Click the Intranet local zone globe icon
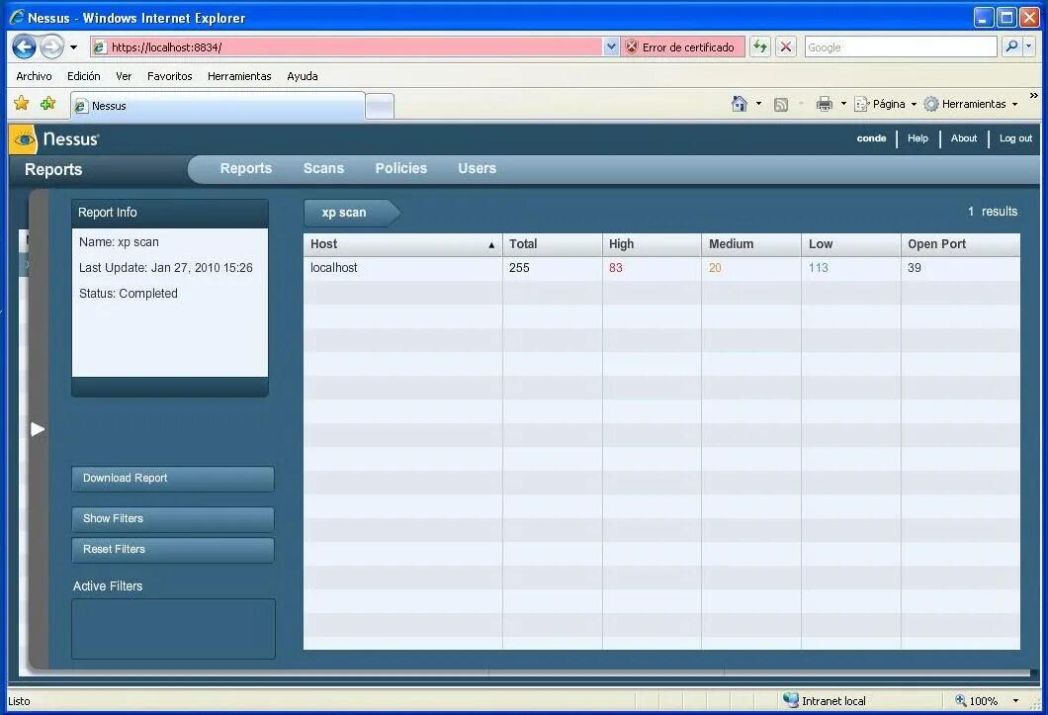The height and width of the screenshot is (715, 1048). click(x=791, y=699)
